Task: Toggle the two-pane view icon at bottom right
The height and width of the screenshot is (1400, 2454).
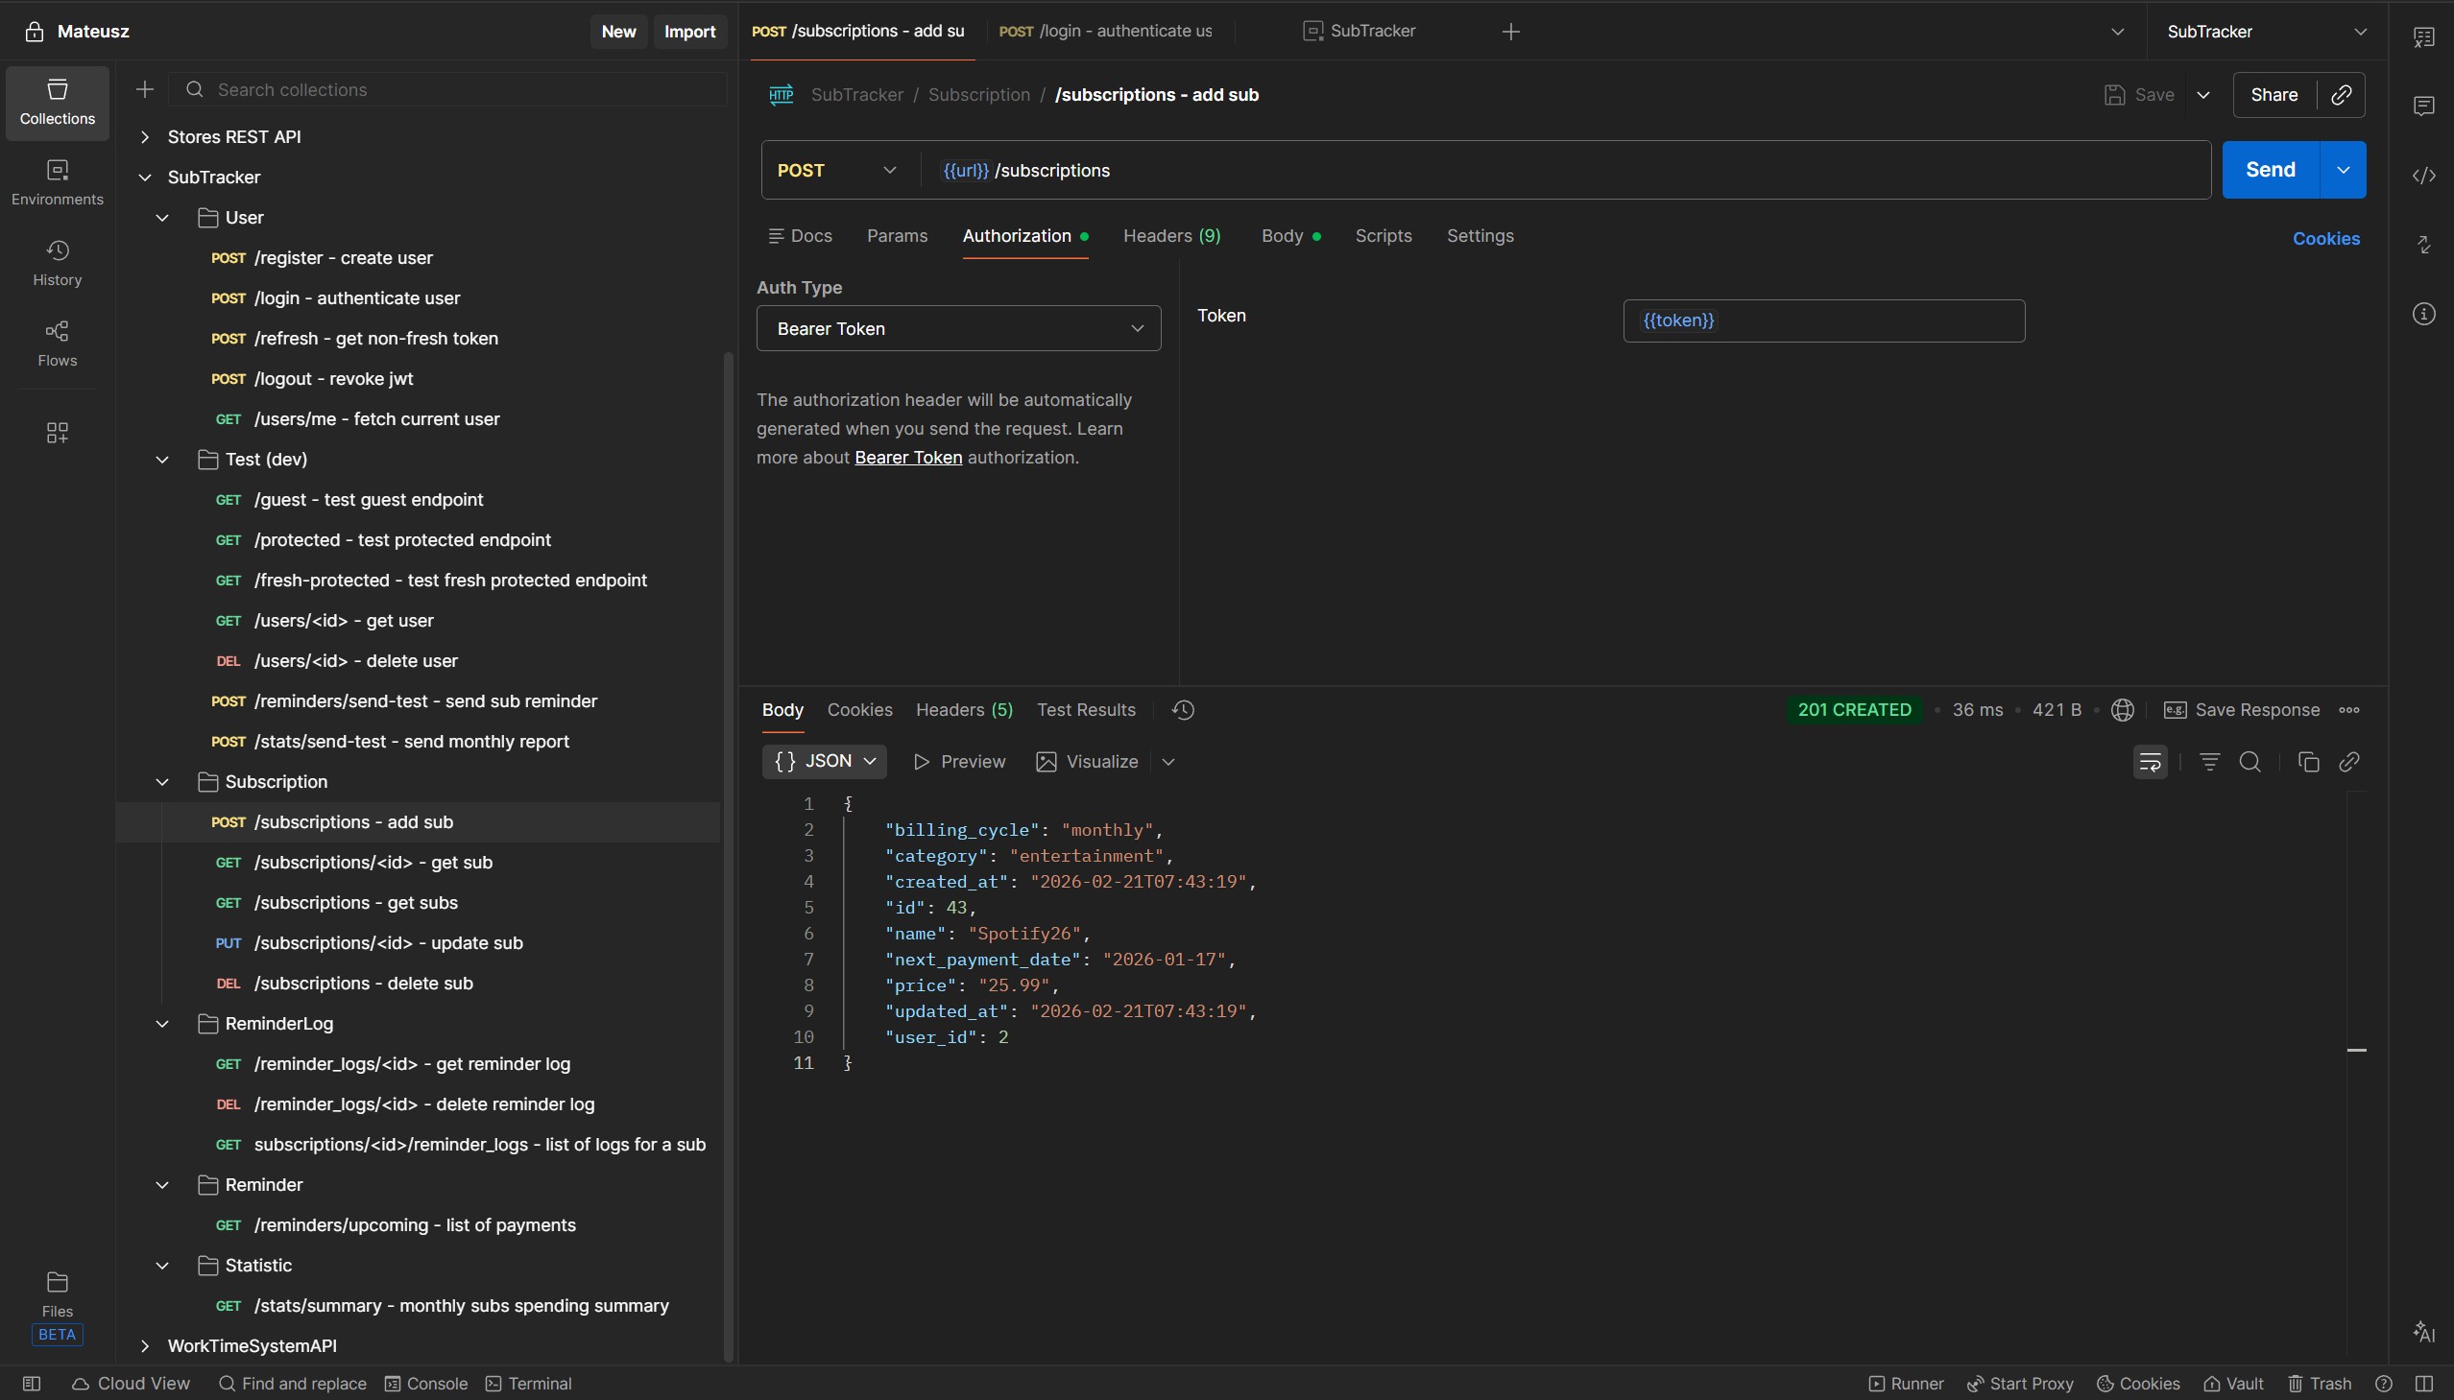Action: pos(2423,1384)
